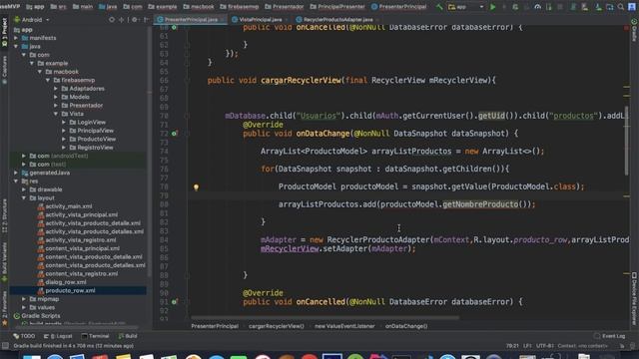639x359 pixels.
Task: Expand the Presentador package
Action: pyautogui.click(x=56, y=106)
